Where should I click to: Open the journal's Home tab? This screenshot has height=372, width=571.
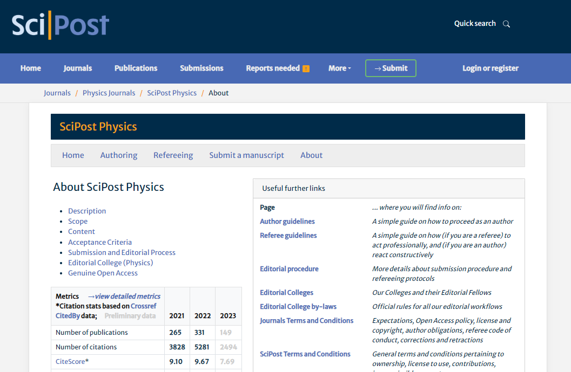click(73, 155)
